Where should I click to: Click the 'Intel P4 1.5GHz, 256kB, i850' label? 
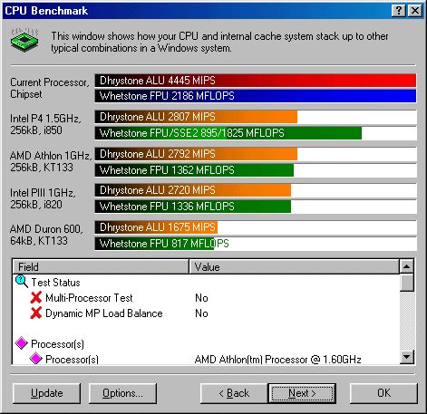[x=45, y=124]
